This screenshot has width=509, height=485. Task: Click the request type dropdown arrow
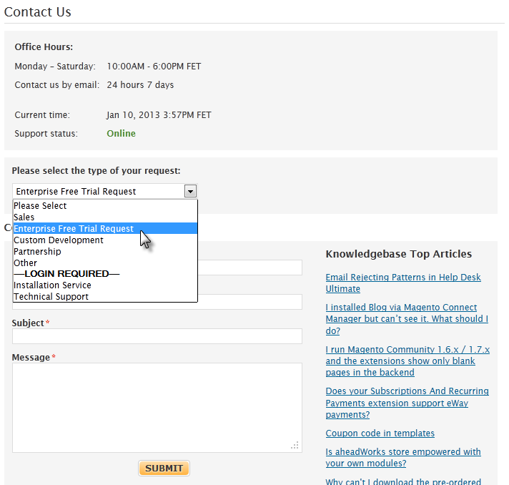[x=190, y=191]
